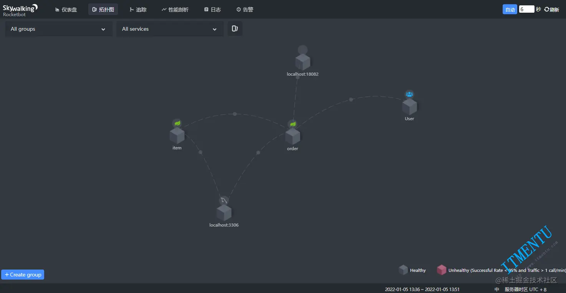This screenshot has height=293, width=566.
Task: Click the users group icon above User
Action: [x=409, y=94]
